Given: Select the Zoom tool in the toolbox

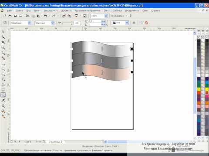Looking at the screenshot, I should click(x=3, y=48).
